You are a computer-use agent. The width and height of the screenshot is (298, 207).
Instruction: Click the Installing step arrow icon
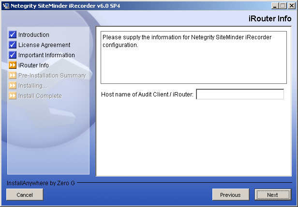(13, 86)
